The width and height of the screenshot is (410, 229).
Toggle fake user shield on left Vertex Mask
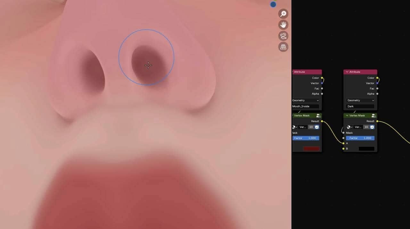[317, 127]
